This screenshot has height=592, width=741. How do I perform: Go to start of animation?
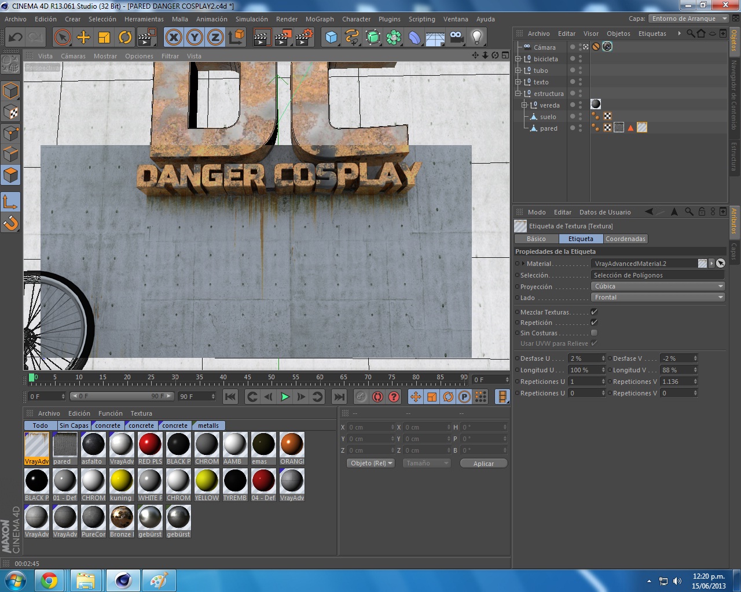tap(230, 397)
